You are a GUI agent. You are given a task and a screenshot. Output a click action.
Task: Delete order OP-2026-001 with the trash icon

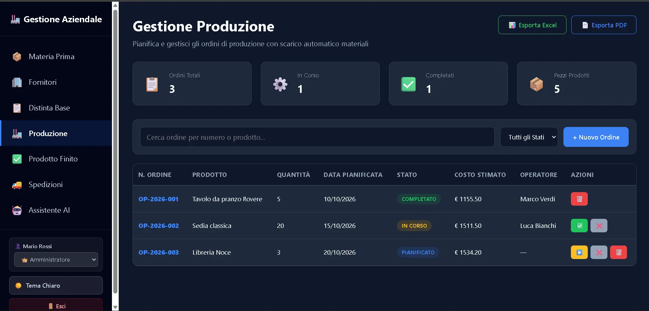tap(579, 199)
